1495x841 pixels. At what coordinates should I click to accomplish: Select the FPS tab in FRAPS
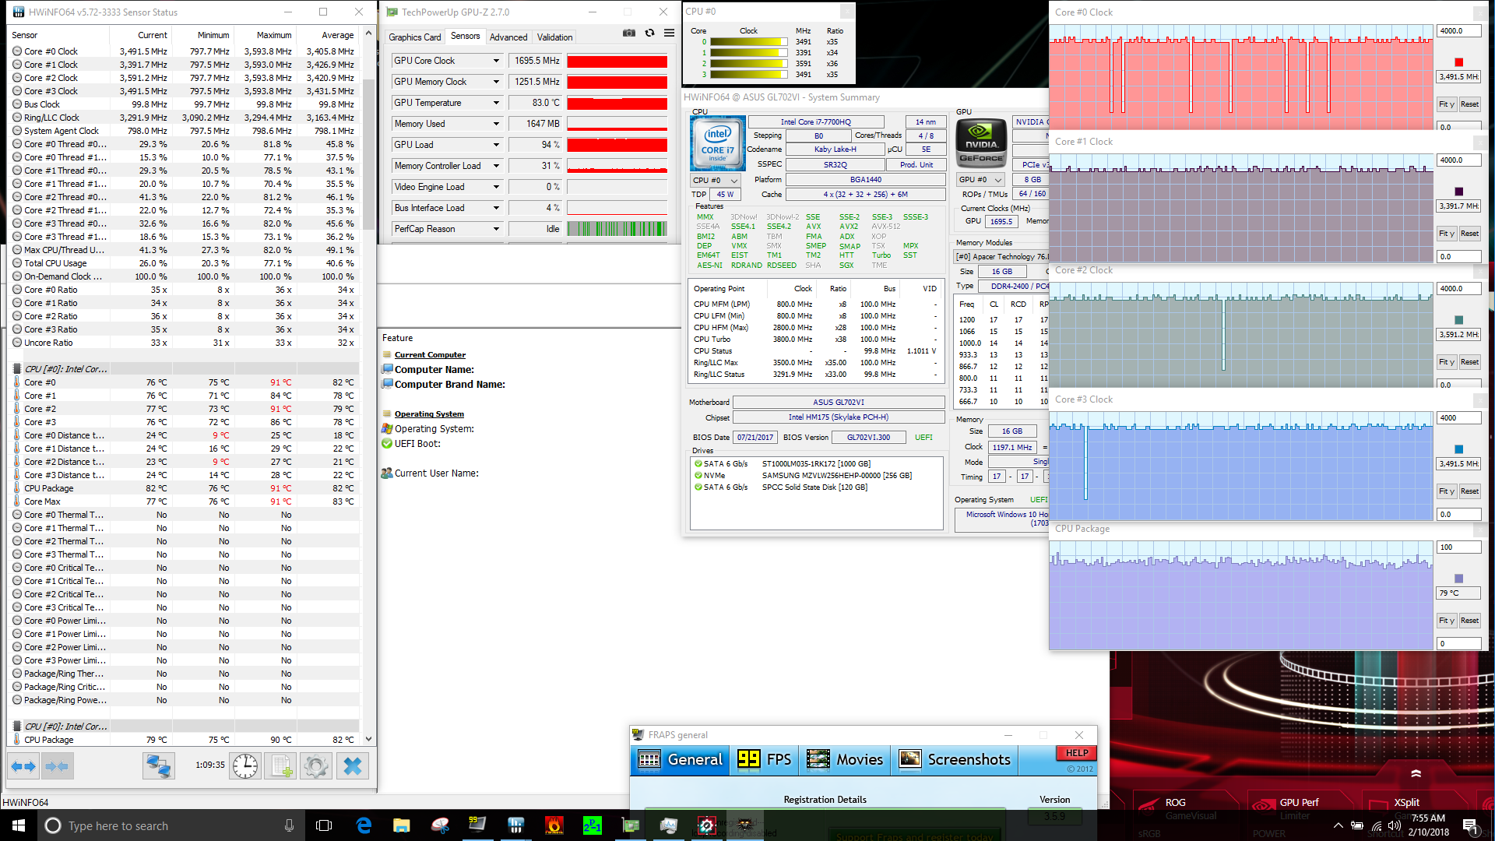765,759
